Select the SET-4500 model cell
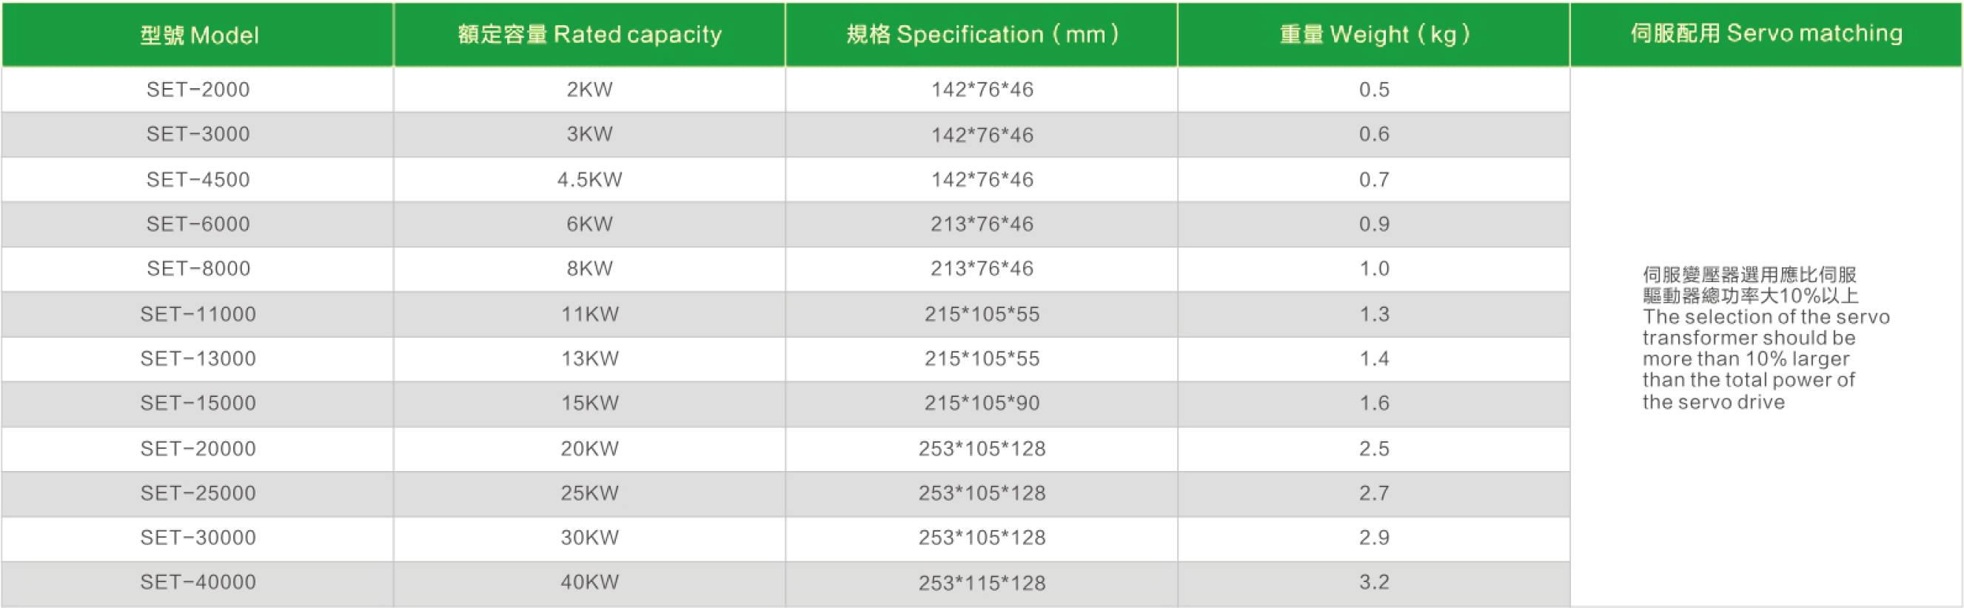Screen dimensions: 1964x608 (198, 180)
